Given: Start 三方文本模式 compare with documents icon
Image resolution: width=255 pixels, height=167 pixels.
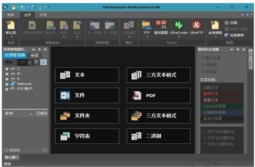Looking at the screenshot, I should (158, 75).
